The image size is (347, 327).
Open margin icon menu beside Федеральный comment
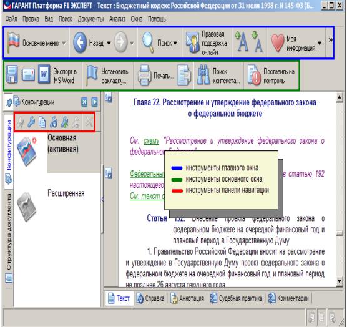click(x=109, y=173)
